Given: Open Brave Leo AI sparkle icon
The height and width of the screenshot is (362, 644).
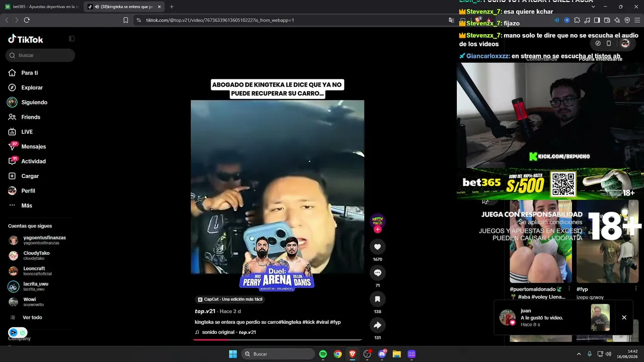Looking at the screenshot, I should click(617, 20).
